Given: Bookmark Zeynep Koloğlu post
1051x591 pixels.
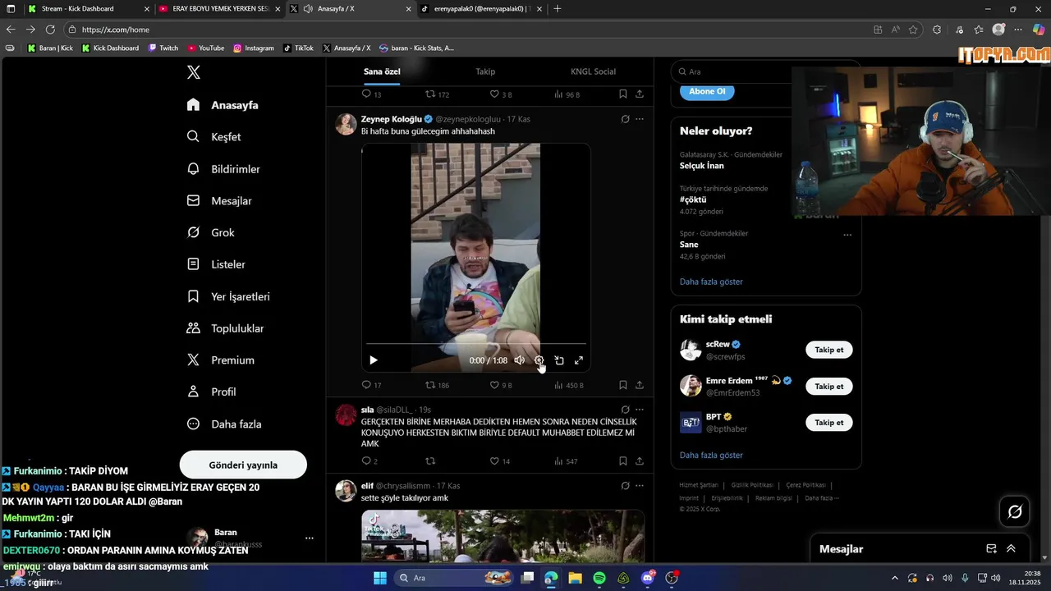Looking at the screenshot, I should pos(623,385).
